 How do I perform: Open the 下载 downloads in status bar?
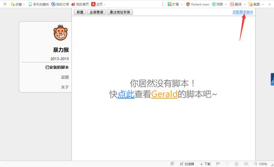point(205,164)
